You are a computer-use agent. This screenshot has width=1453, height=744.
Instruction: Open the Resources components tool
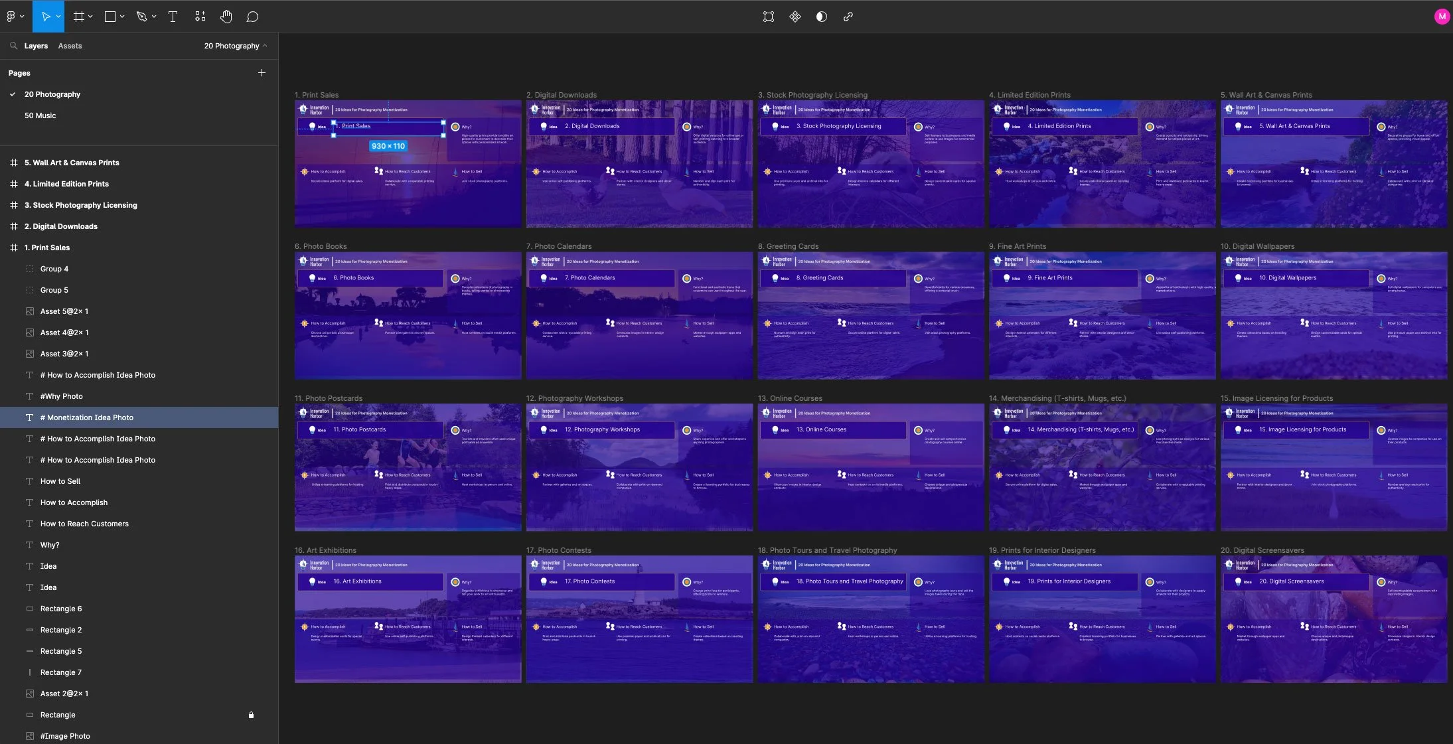pyautogui.click(x=200, y=17)
